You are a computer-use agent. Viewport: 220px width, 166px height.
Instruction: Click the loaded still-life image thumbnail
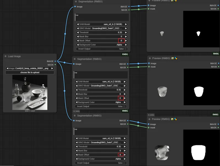(x=30, y=92)
